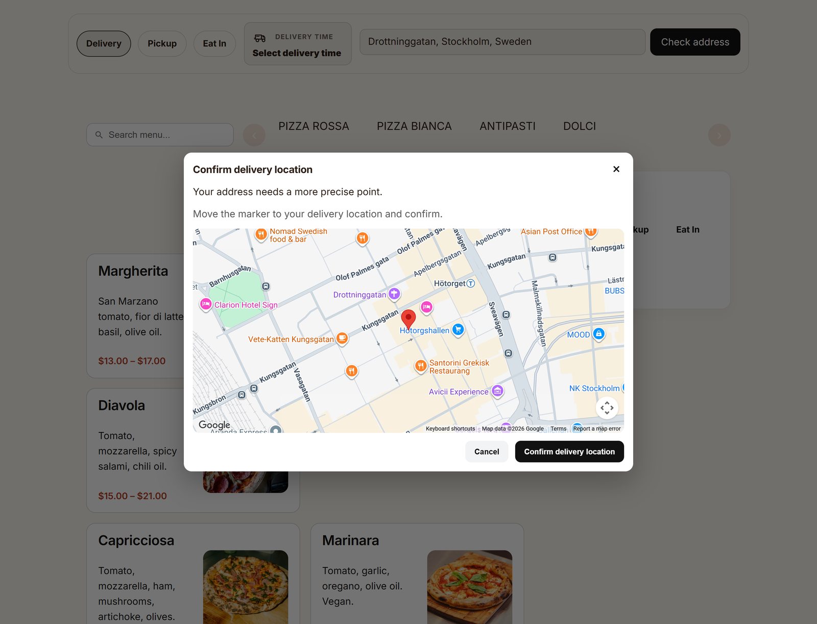Click the pink hotel pin near Hötorgshallen
The width and height of the screenshot is (817, 624).
point(427,307)
